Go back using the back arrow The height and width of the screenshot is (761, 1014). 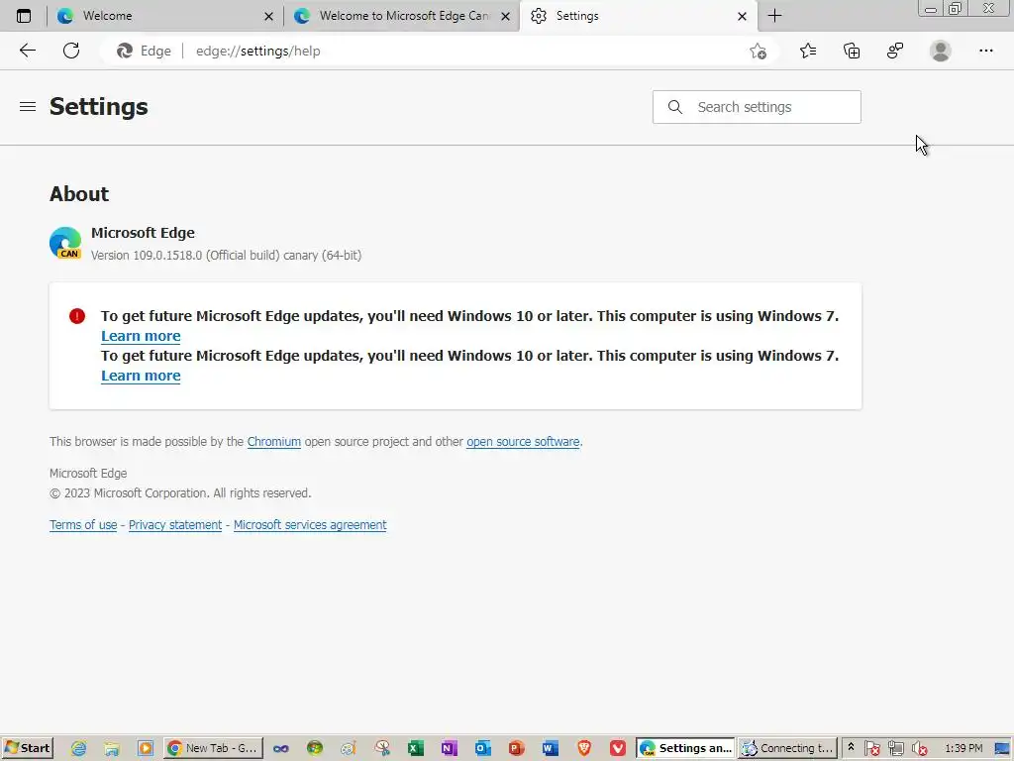pyautogui.click(x=27, y=51)
